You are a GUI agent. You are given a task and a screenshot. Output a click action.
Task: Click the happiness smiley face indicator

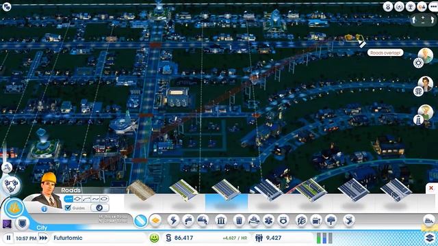tap(154, 238)
